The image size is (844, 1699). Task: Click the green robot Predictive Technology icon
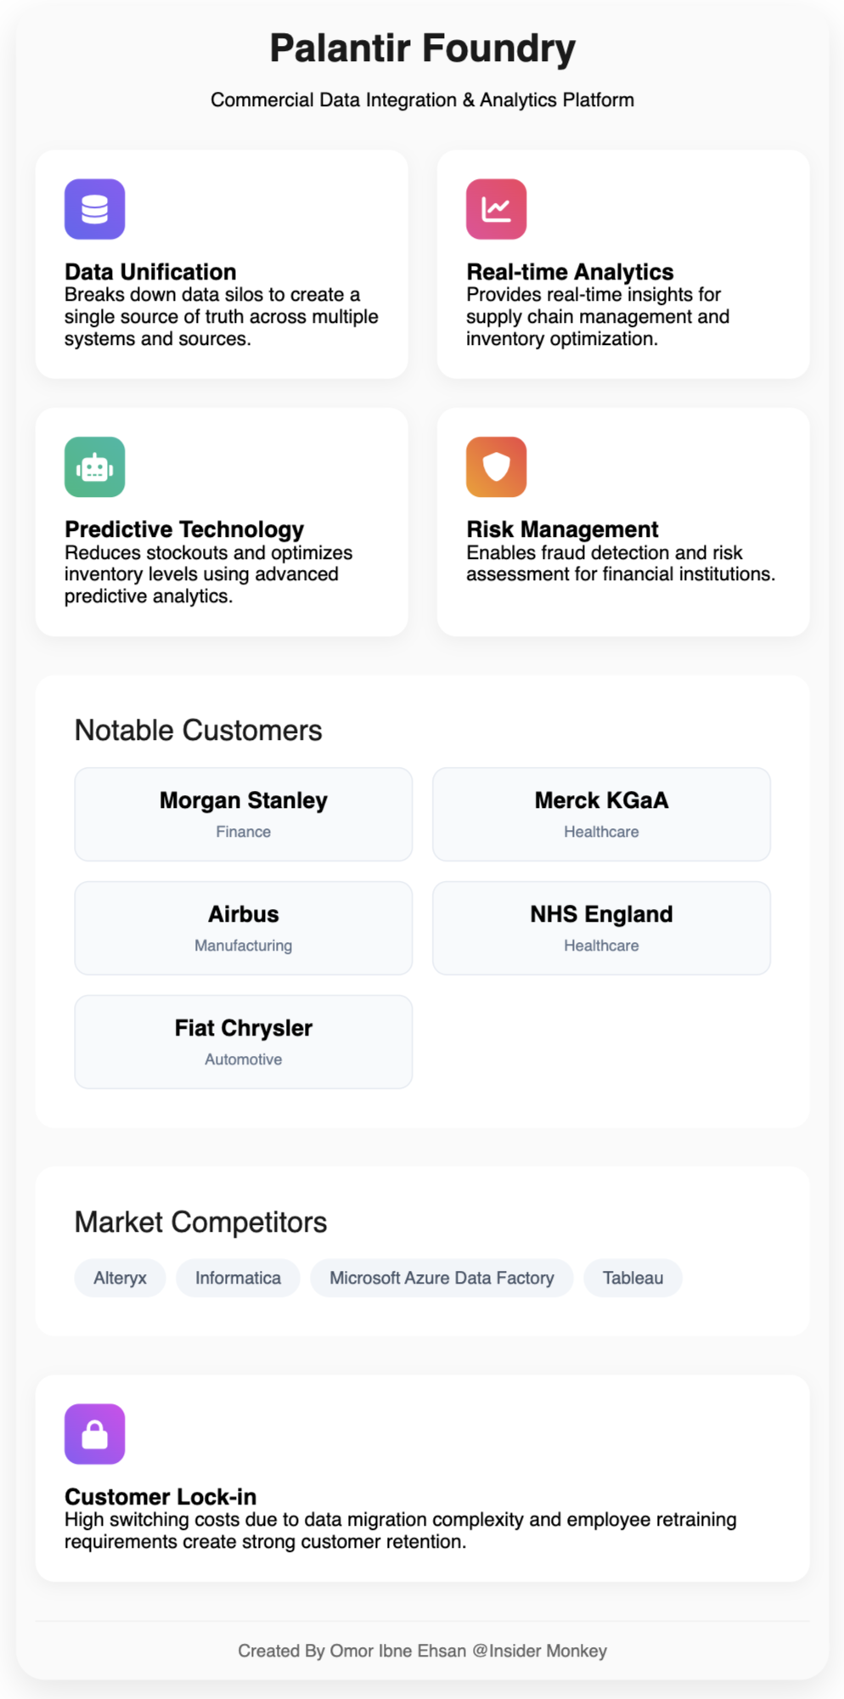(94, 467)
